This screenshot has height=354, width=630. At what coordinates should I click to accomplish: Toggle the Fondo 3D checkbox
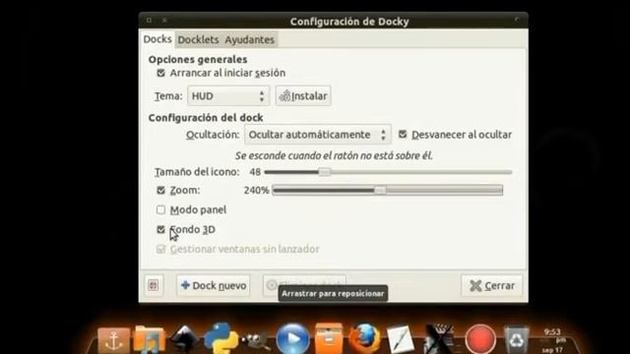(160, 229)
